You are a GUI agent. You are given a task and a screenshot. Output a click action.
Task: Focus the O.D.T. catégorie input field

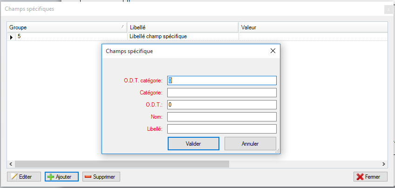tap(222, 81)
